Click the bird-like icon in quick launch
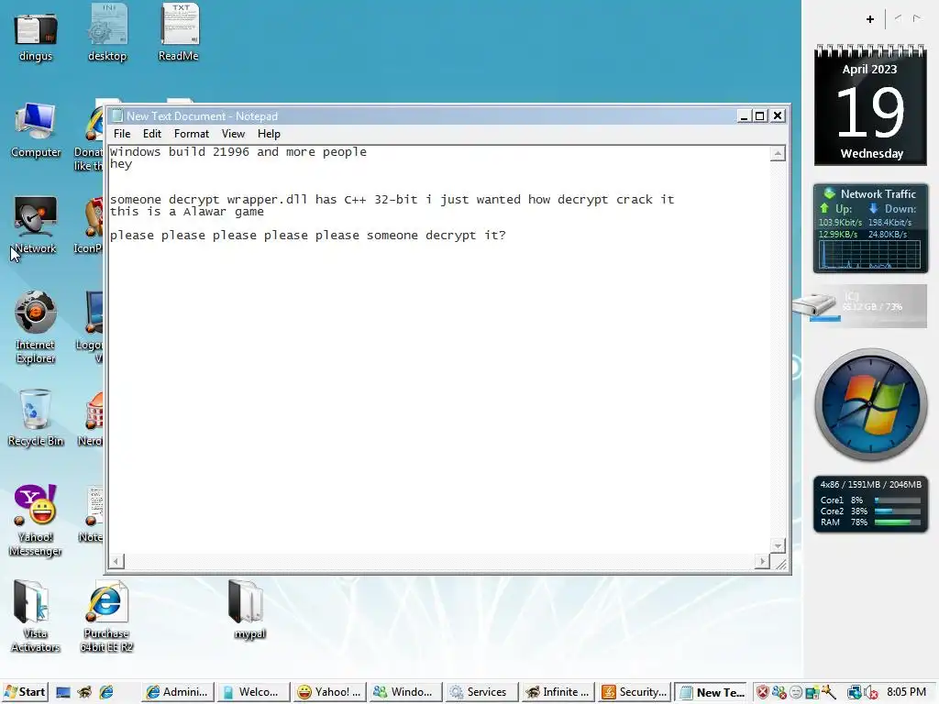The height and width of the screenshot is (704, 939). 84,693
